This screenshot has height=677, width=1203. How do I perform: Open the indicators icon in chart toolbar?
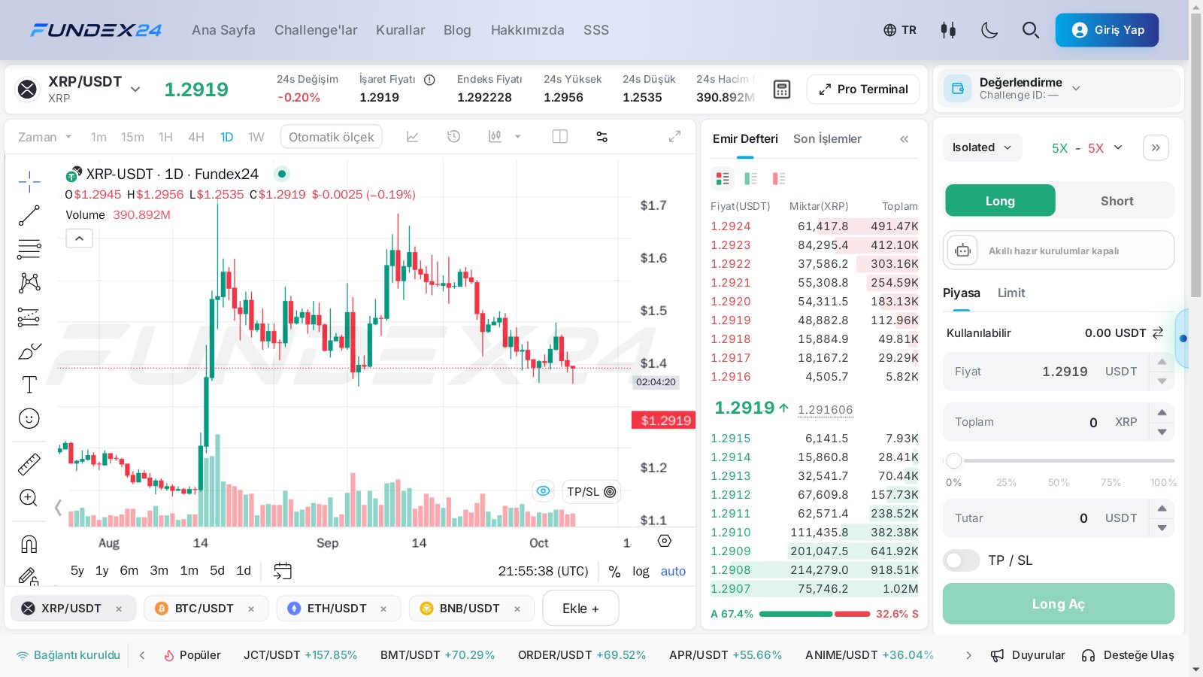click(x=413, y=137)
